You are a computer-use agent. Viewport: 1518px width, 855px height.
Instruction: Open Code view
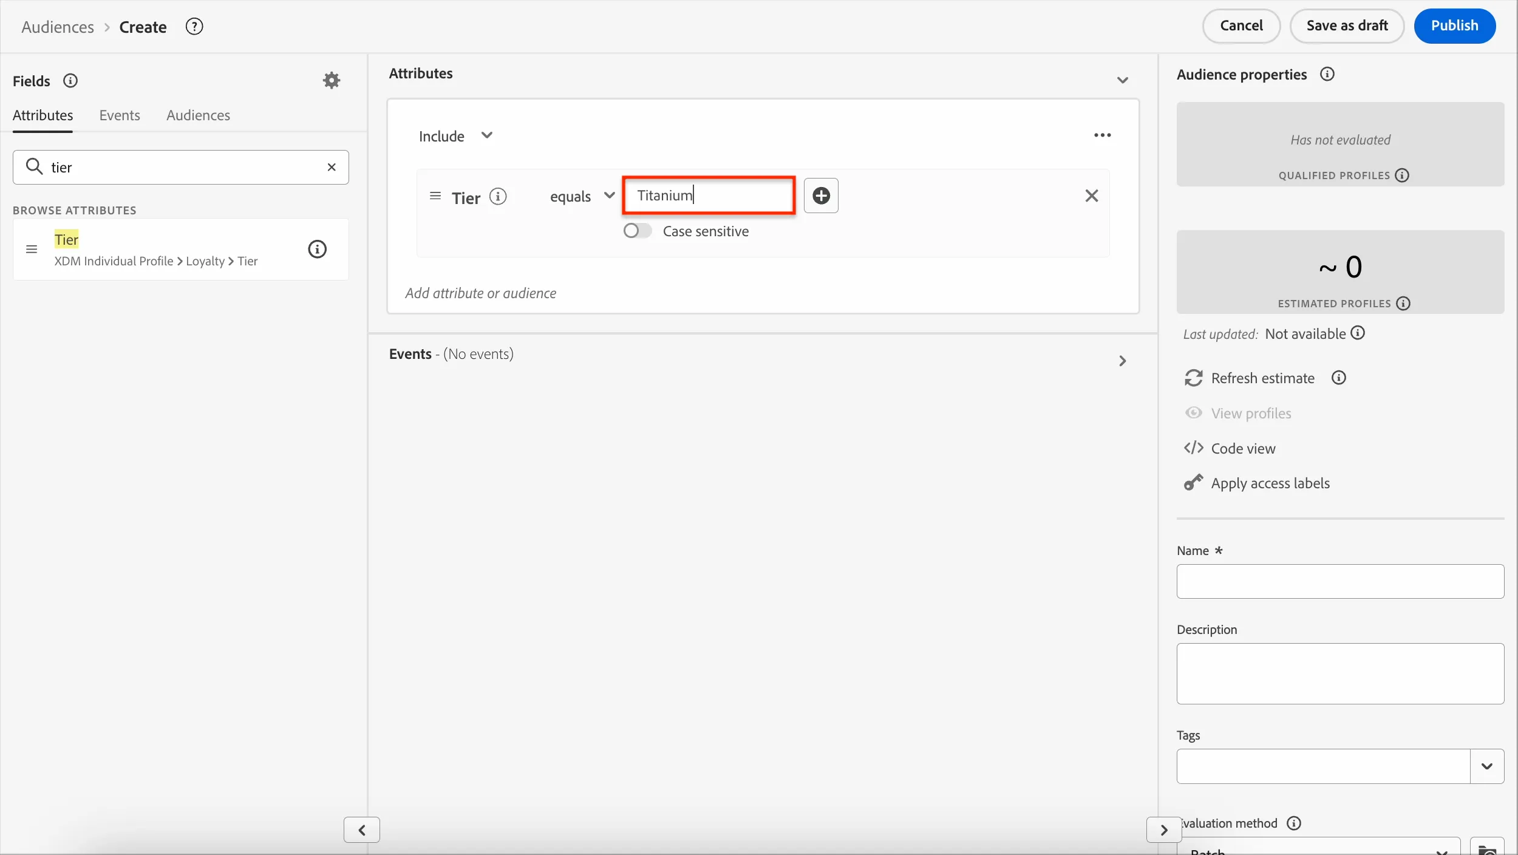(x=1230, y=448)
